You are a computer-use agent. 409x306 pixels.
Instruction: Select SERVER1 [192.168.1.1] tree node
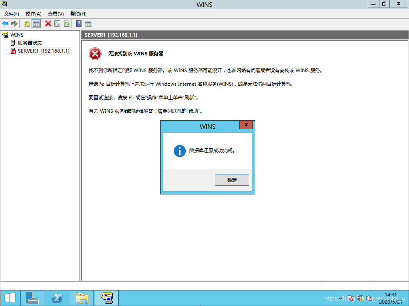[x=40, y=51]
